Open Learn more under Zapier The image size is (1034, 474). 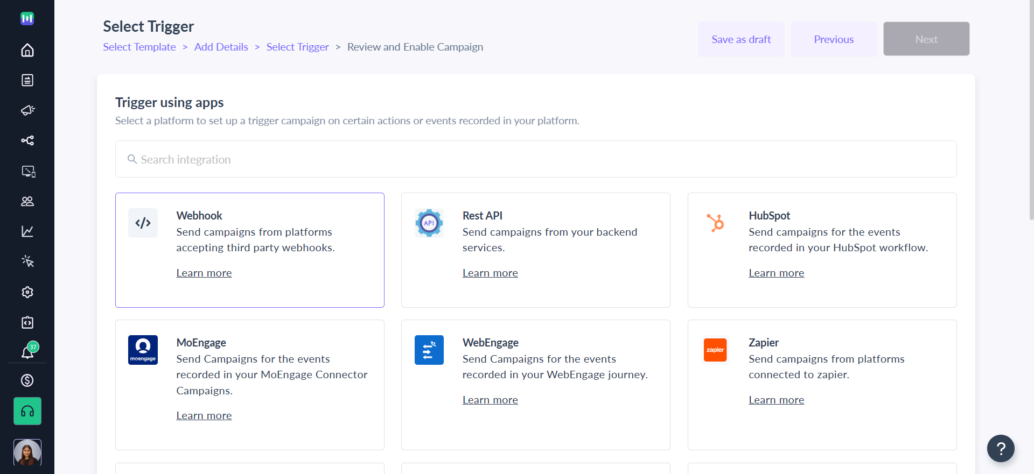coord(777,400)
